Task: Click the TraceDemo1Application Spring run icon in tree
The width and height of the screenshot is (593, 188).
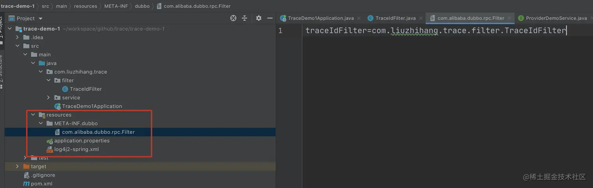Action: 58,106
